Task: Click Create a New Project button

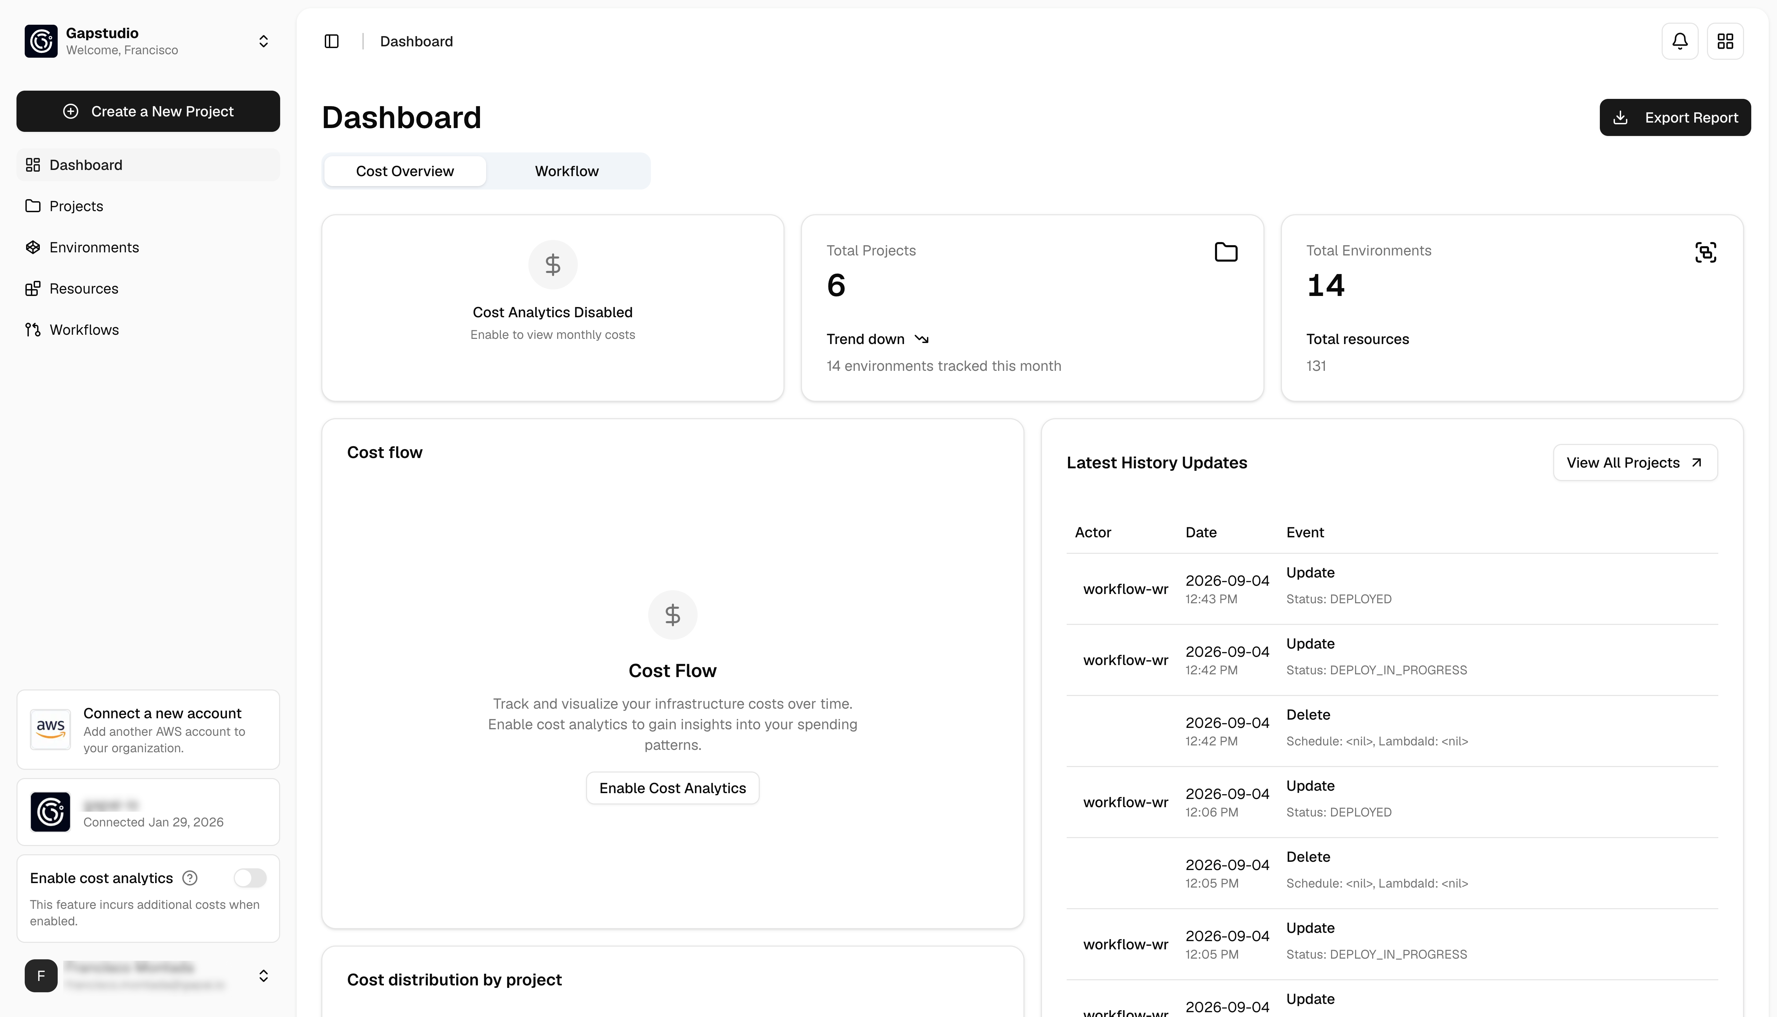Action: point(148,111)
